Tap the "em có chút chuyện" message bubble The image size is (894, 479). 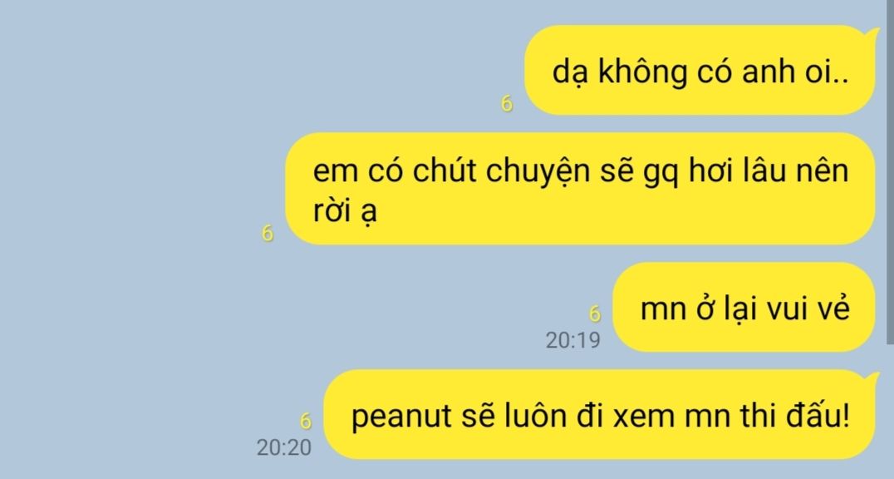[580, 189]
